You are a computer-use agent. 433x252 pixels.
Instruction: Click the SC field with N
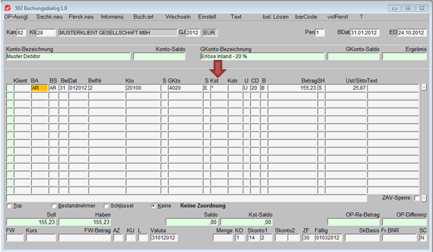[423, 238]
